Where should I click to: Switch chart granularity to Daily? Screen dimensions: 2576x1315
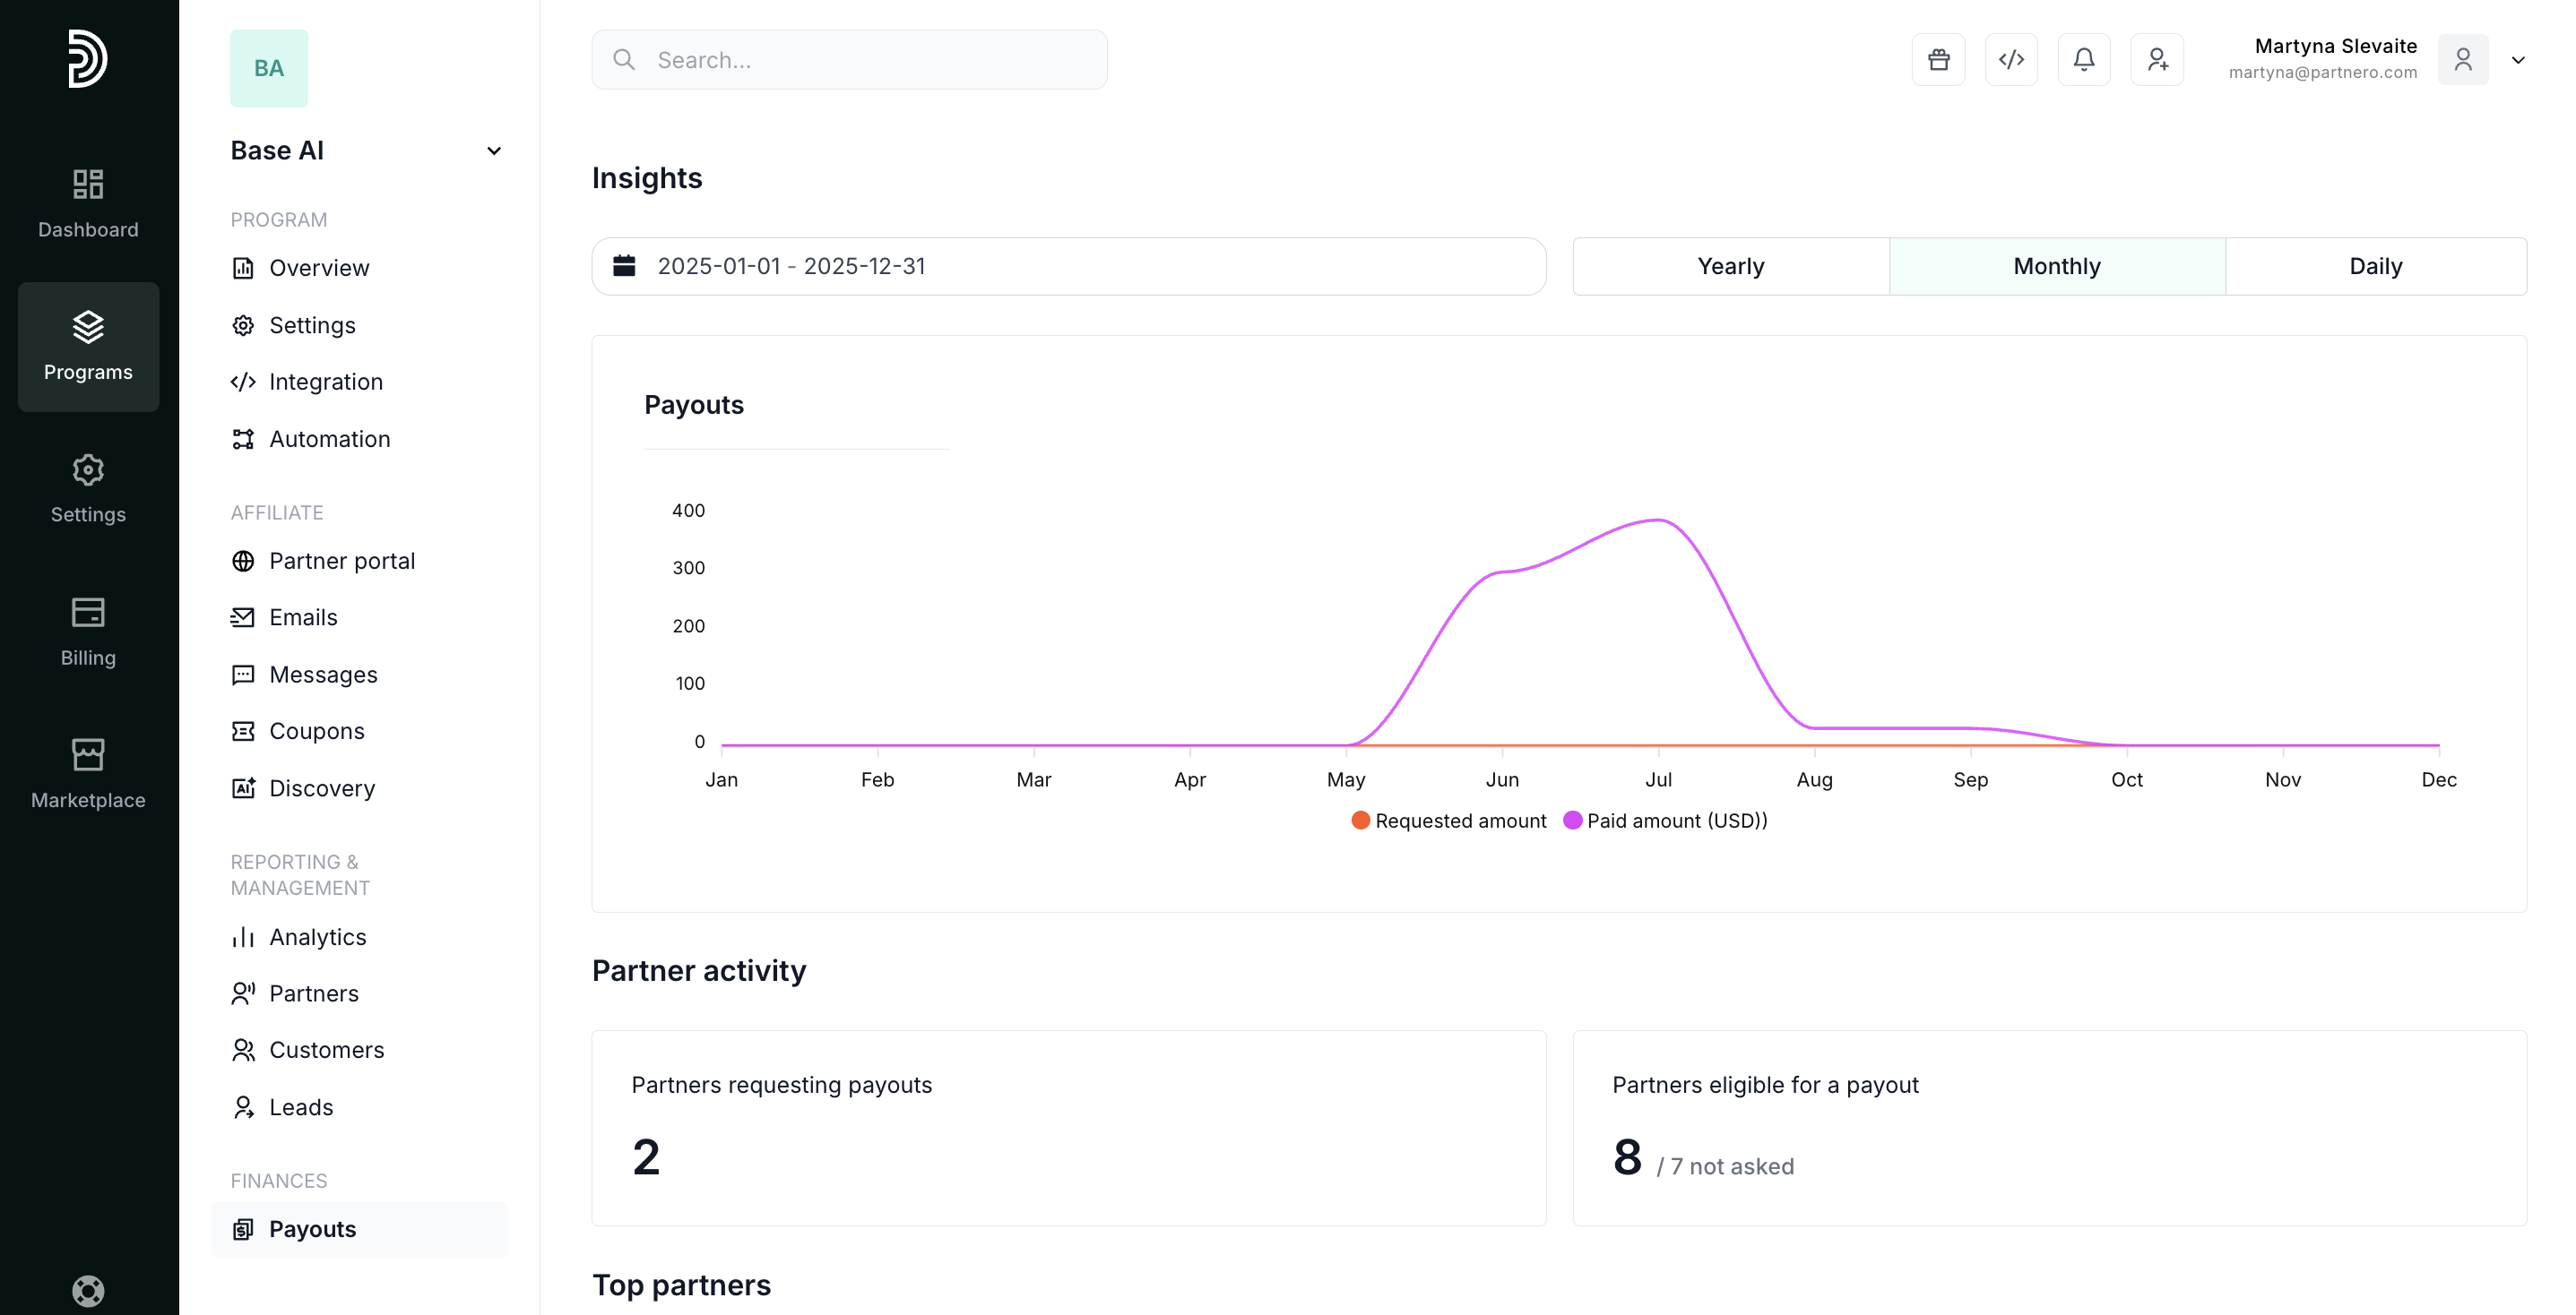pos(2375,266)
